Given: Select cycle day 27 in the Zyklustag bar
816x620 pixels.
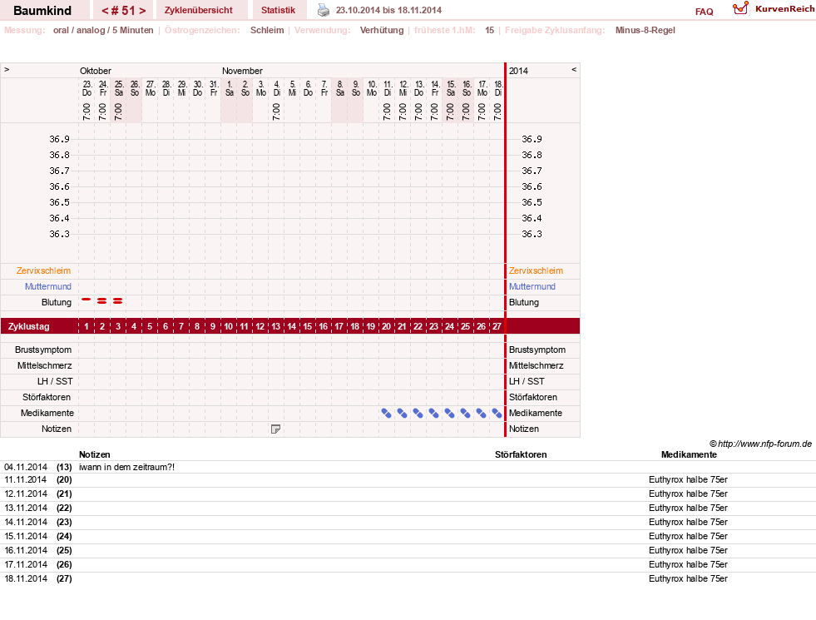Looking at the screenshot, I should pos(497,326).
